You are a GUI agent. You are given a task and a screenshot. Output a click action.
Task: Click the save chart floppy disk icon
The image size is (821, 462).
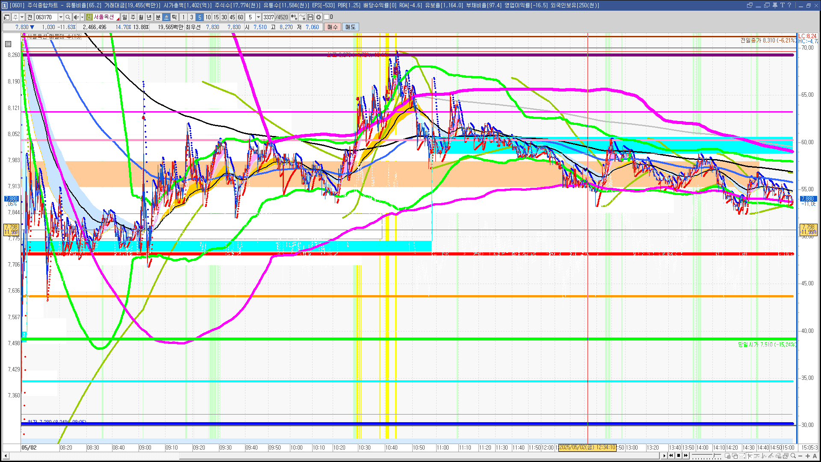[310, 17]
